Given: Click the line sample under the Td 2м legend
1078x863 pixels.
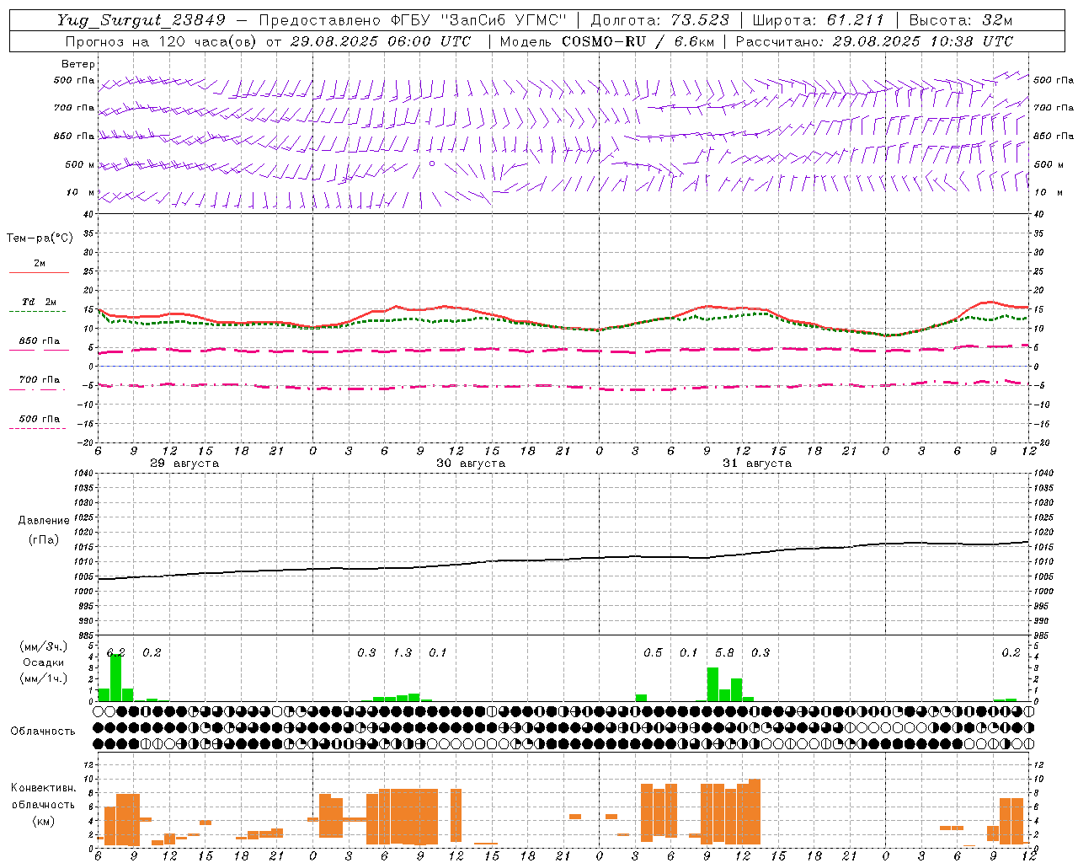Looking at the screenshot, I should (37, 312).
